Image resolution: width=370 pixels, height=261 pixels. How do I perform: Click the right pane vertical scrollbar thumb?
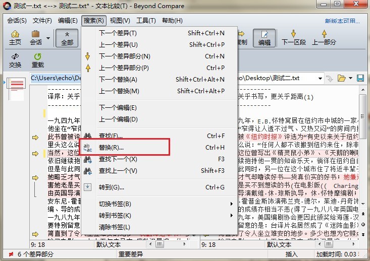point(362,116)
